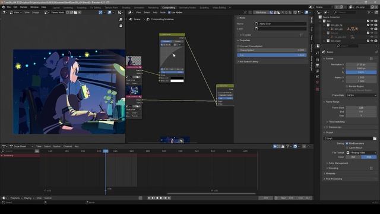Open the node editor Add menu
The image size is (380, 214).
(x=155, y=12)
